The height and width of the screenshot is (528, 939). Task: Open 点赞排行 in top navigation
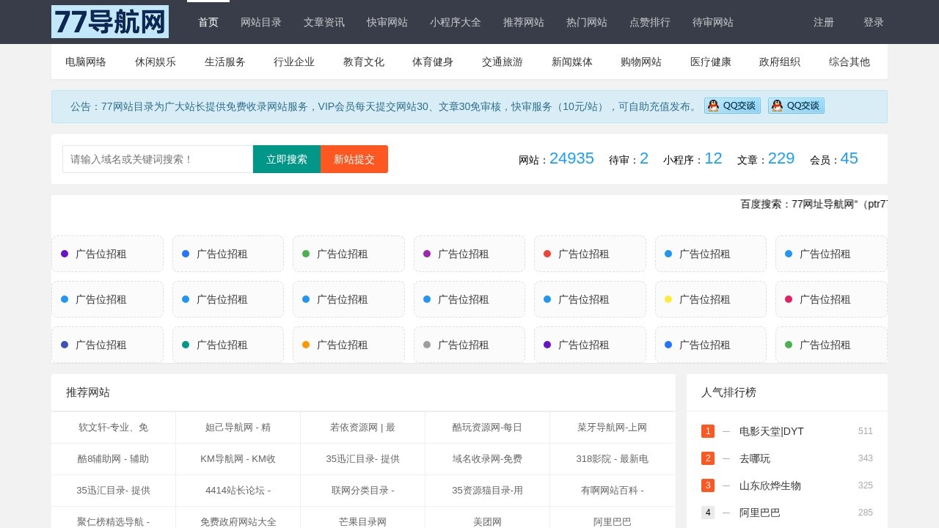[x=650, y=22]
